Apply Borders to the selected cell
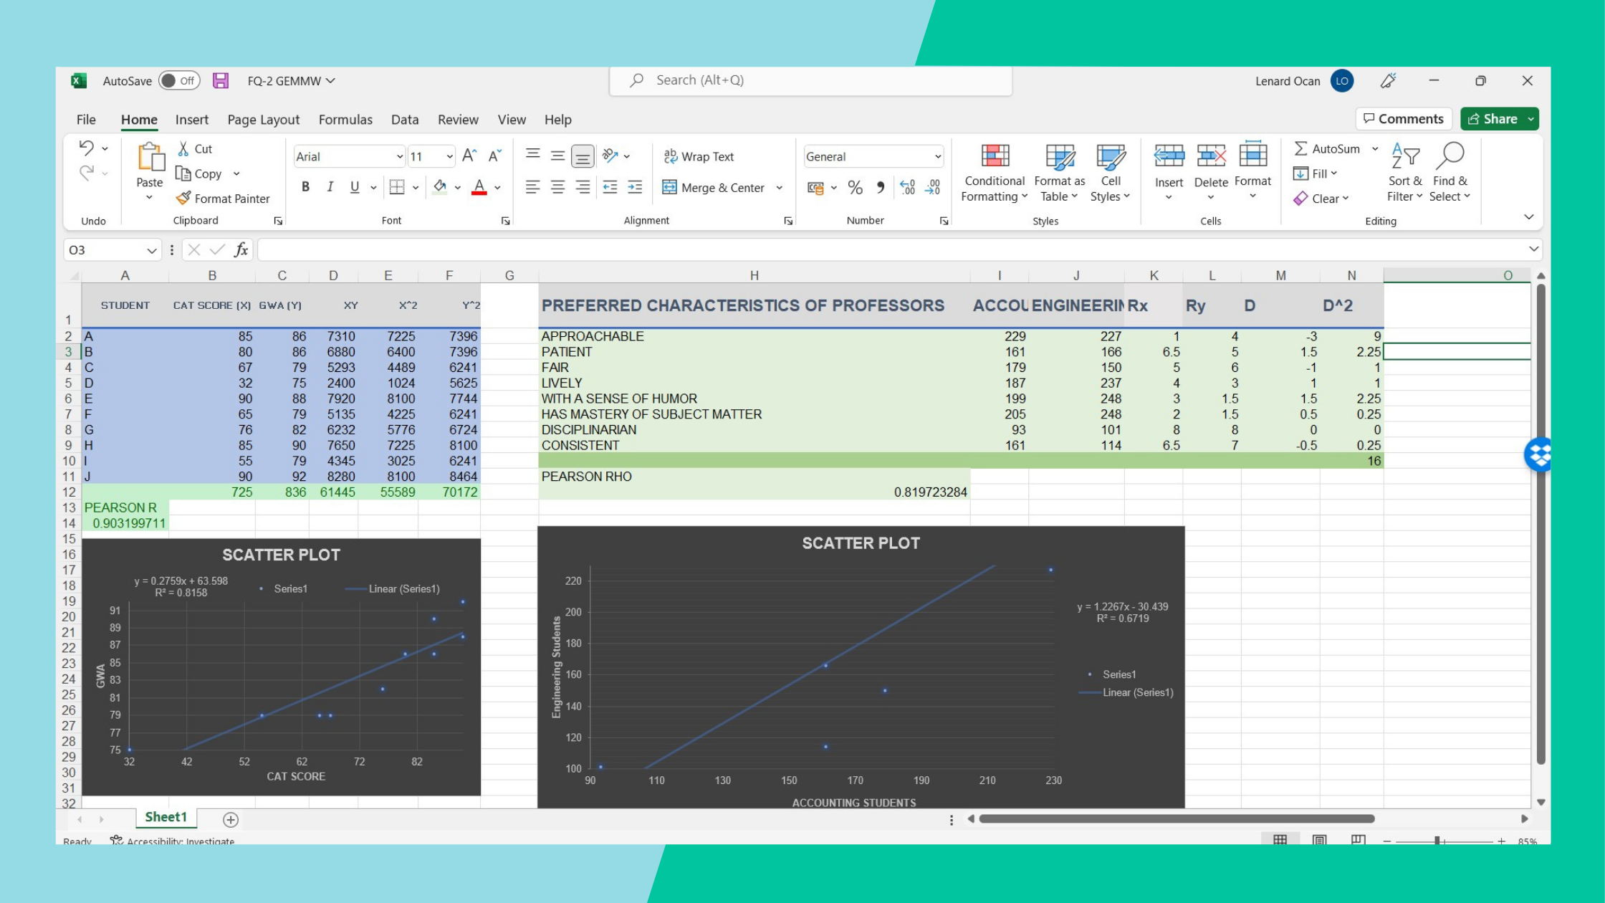Image resolution: width=1605 pixels, height=903 pixels. point(397,187)
